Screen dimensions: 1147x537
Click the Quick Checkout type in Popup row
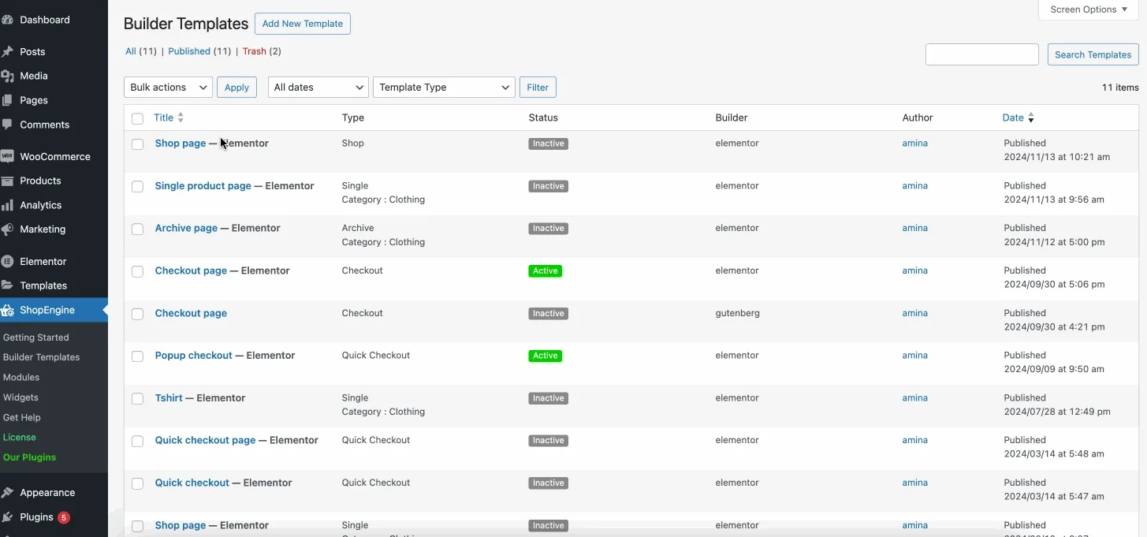pyautogui.click(x=376, y=356)
